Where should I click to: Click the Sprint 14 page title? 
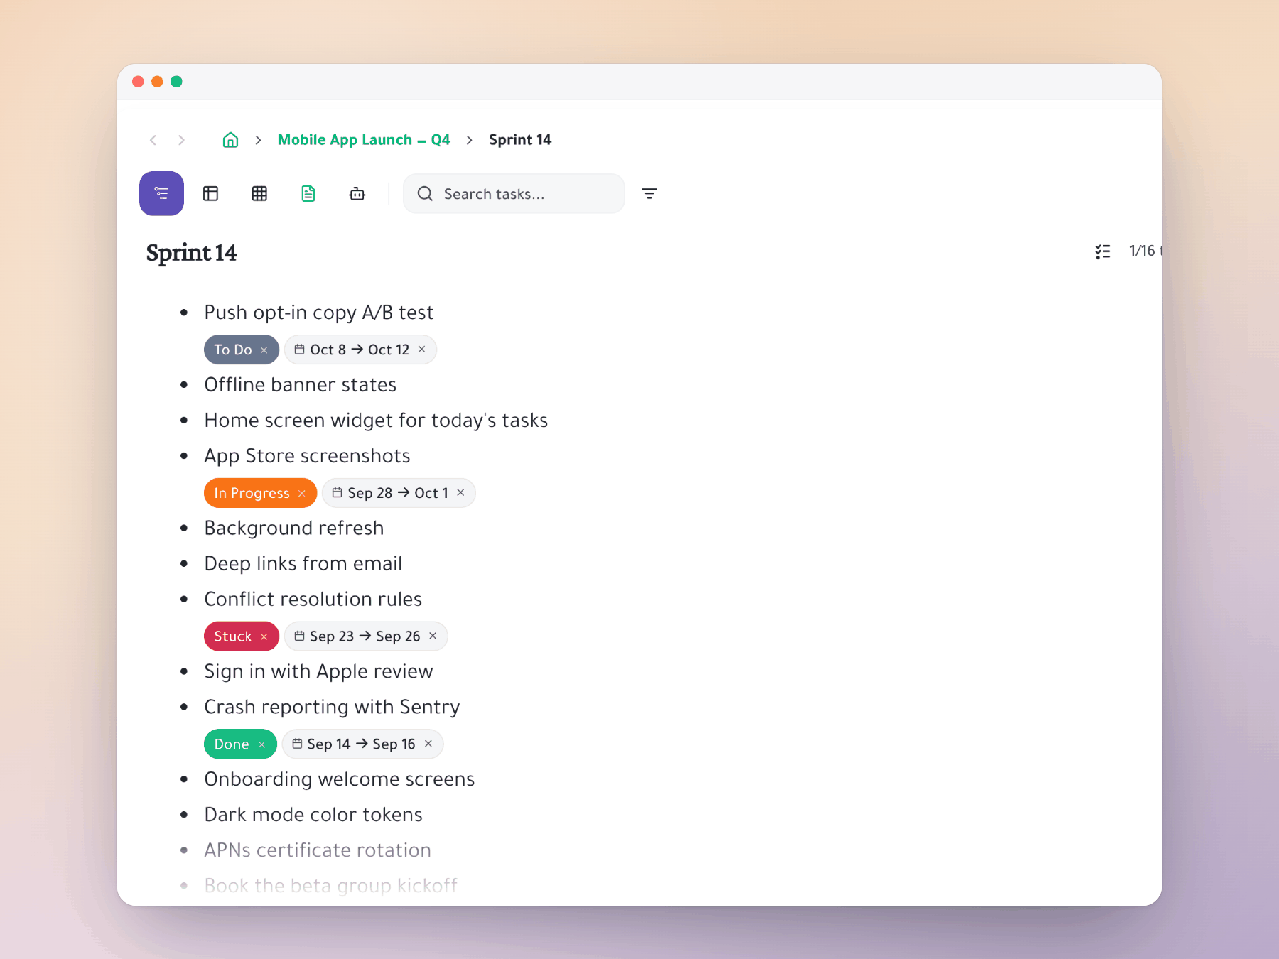pyautogui.click(x=191, y=253)
